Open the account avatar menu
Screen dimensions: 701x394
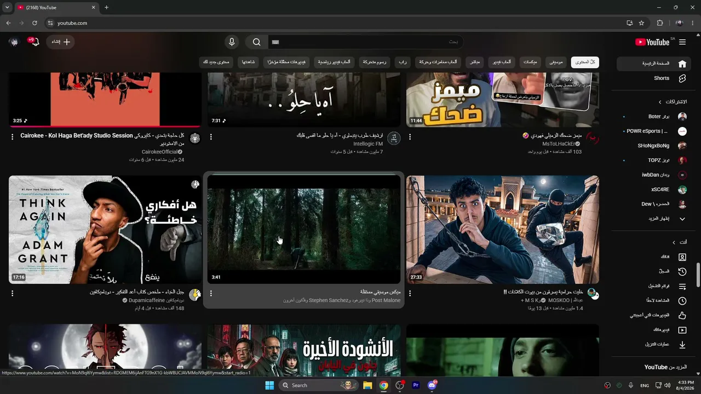click(x=14, y=42)
